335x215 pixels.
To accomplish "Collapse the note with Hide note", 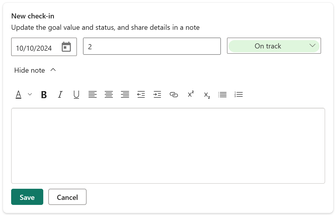I will click(35, 70).
